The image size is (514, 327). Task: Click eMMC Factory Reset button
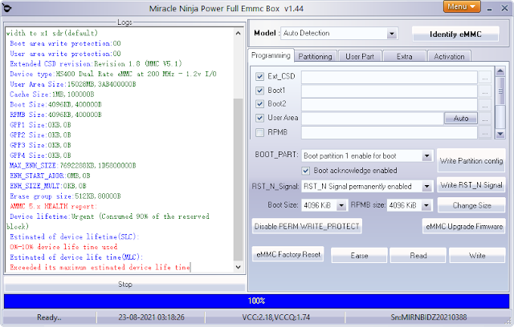(x=288, y=254)
